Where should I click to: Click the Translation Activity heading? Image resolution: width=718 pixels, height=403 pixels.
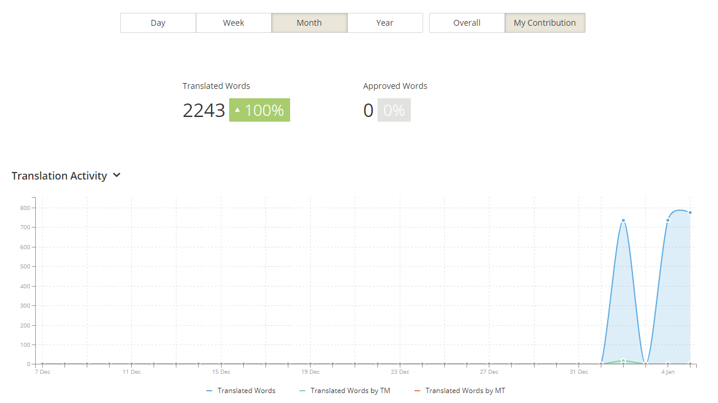(x=59, y=176)
